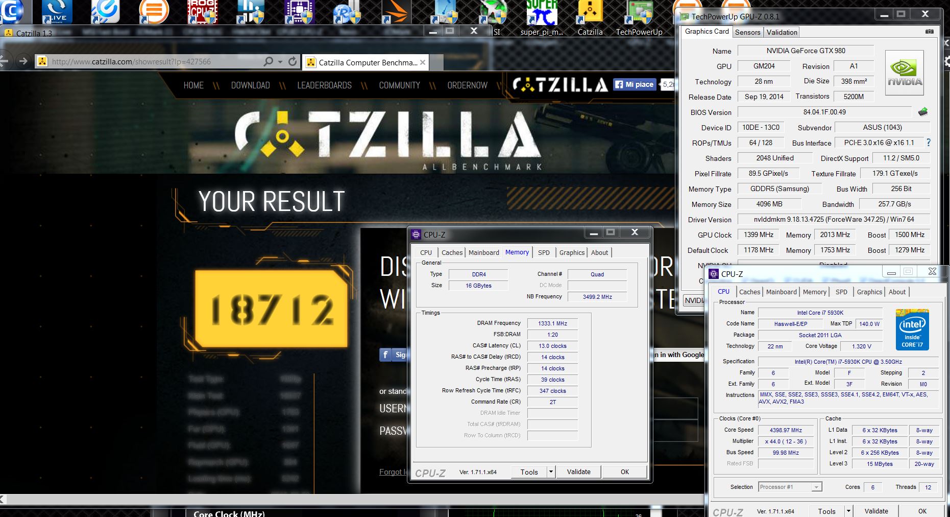Image resolution: width=950 pixels, height=517 pixels.
Task: Click the NB Frequency 3499.2 MHz value
Action: point(597,296)
